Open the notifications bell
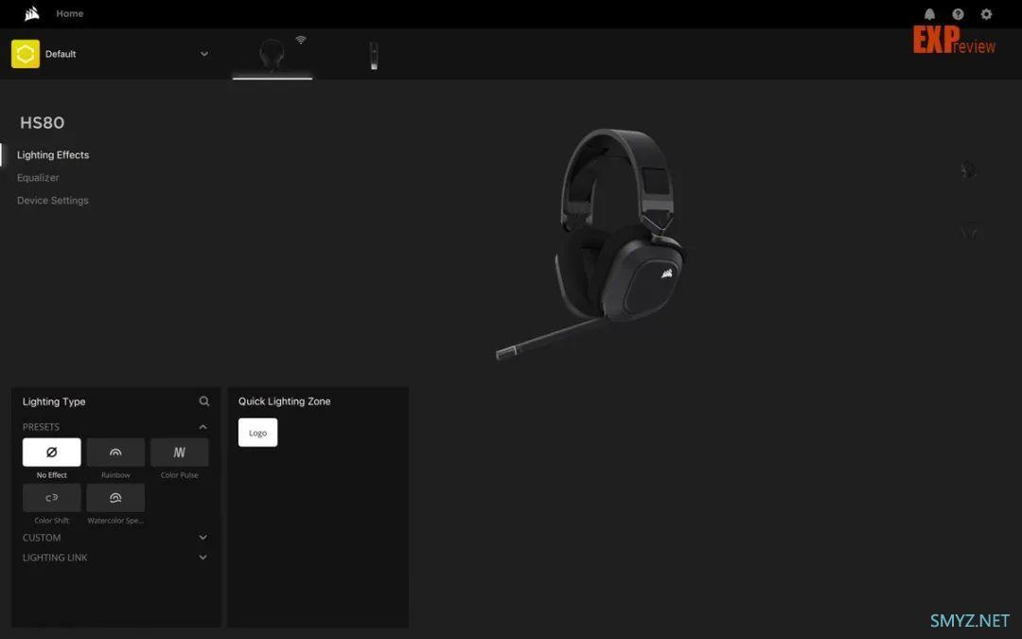This screenshot has width=1022, height=639. tap(929, 14)
